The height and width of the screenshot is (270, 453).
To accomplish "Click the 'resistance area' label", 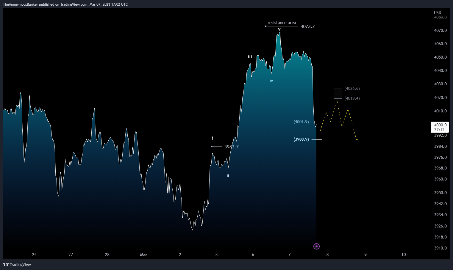I will pos(282,23).
